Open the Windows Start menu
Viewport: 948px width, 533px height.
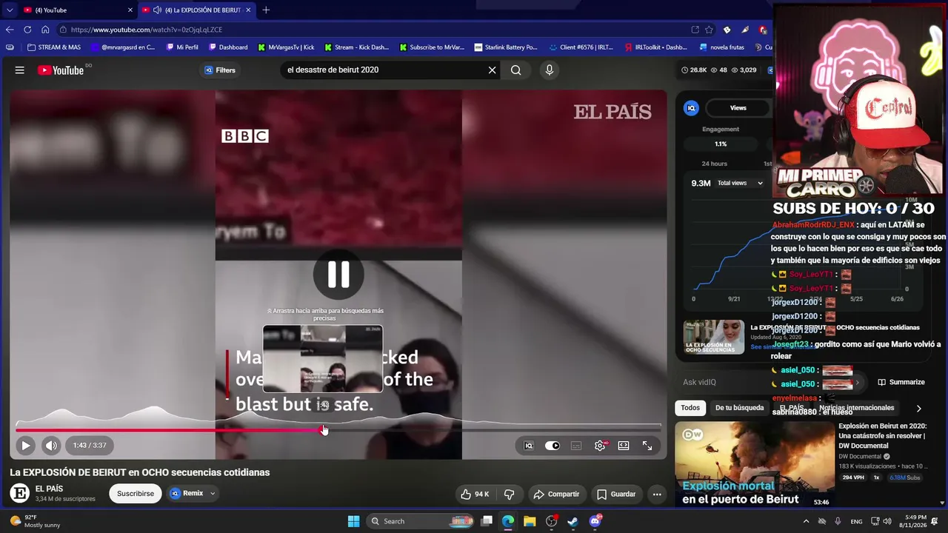(353, 521)
